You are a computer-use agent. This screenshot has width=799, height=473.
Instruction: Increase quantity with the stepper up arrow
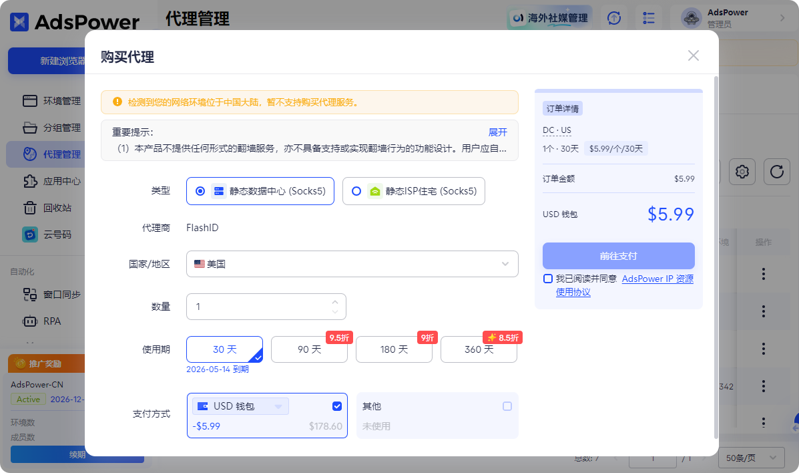click(335, 302)
